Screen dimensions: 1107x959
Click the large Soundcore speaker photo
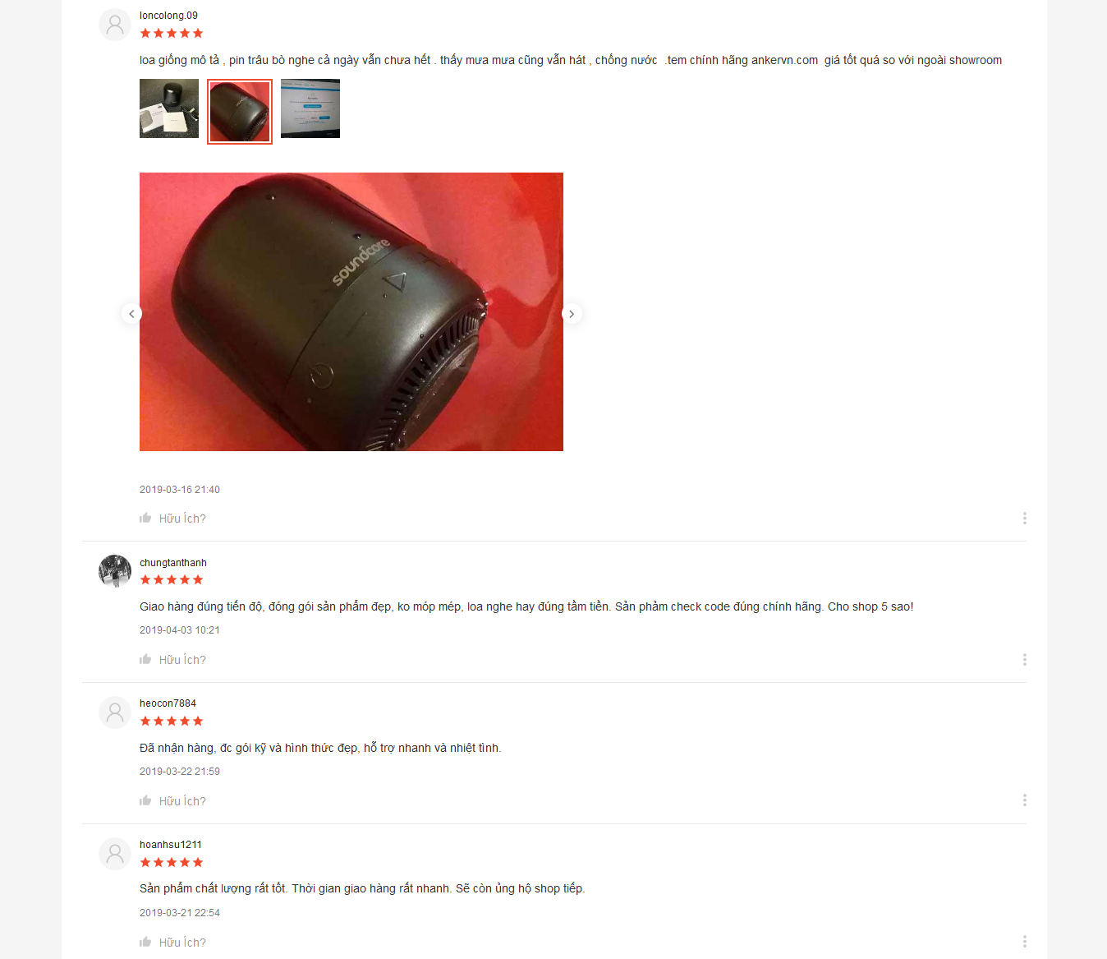[351, 311]
